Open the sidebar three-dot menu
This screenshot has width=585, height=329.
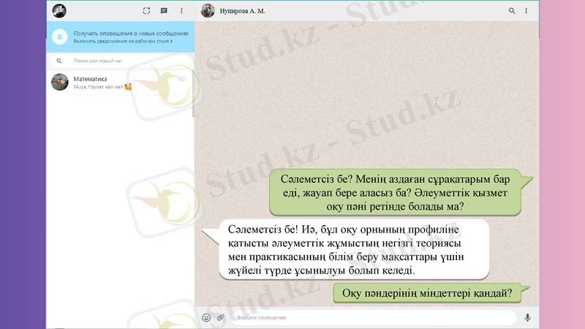(x=181, y=11)
